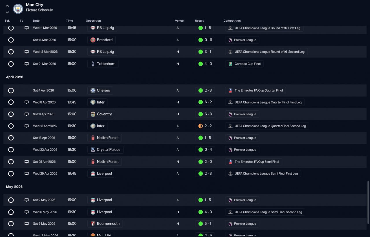Click the Carabao Cup competition icon
The width and height of the screenshot is (370, 237).
click(230, 64)
